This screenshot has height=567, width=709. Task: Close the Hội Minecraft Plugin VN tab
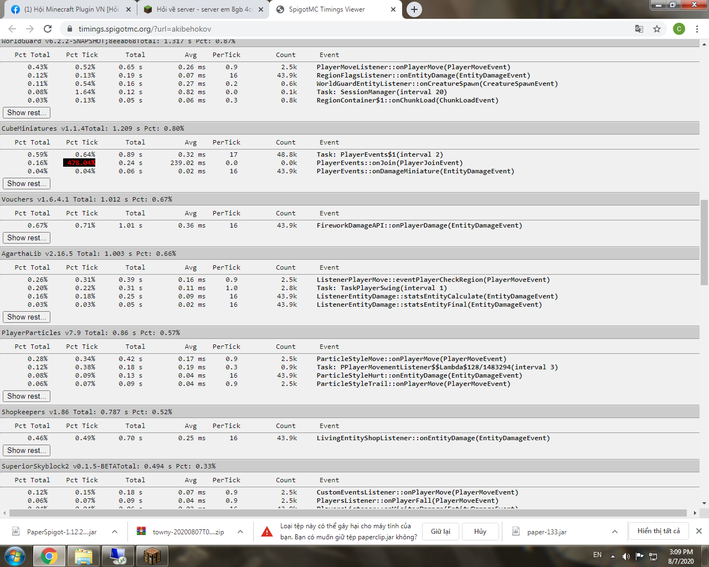pos(129,9)
